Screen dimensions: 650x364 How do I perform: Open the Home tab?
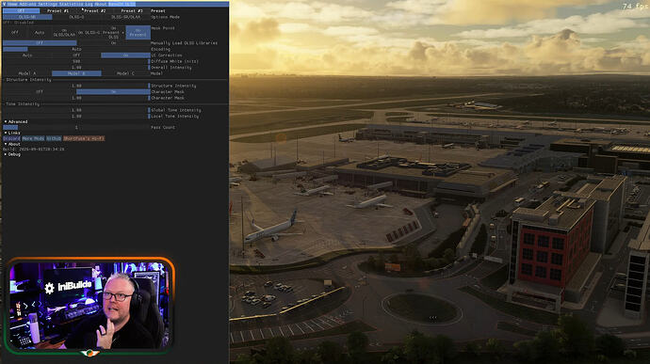(x=12, y=4)
